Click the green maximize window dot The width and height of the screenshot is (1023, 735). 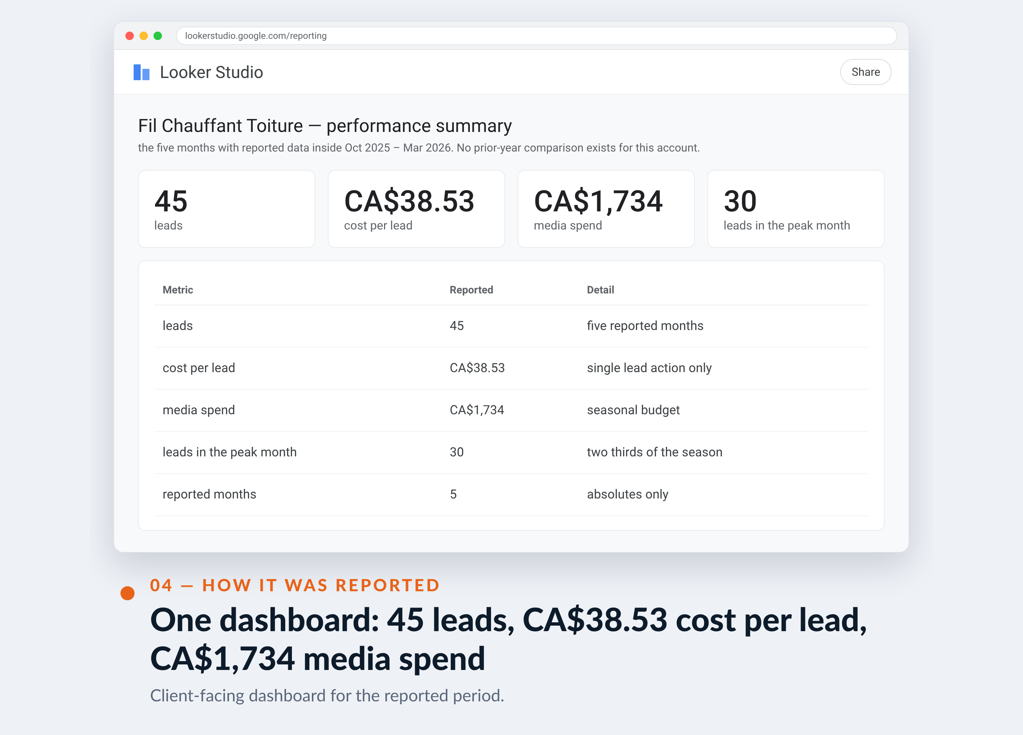157,35
